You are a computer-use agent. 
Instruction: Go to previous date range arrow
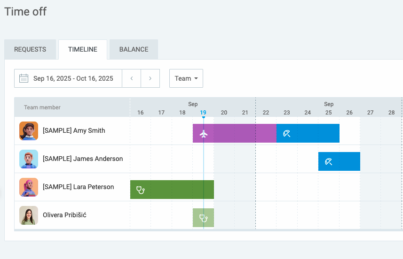[132, 78]
